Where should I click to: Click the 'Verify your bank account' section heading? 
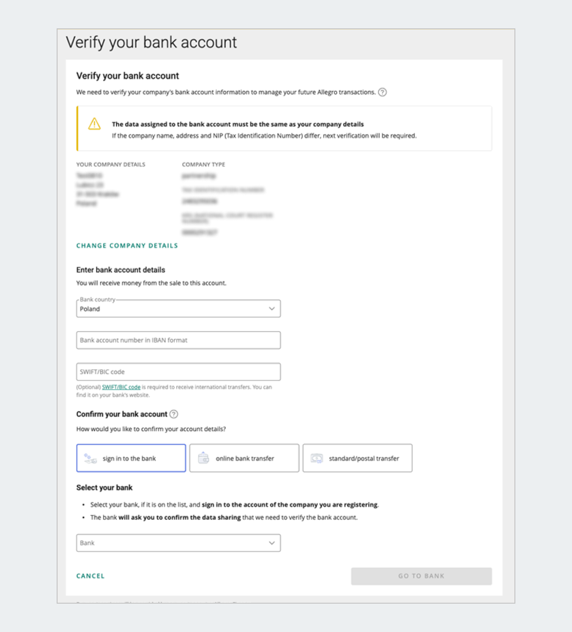127,76
